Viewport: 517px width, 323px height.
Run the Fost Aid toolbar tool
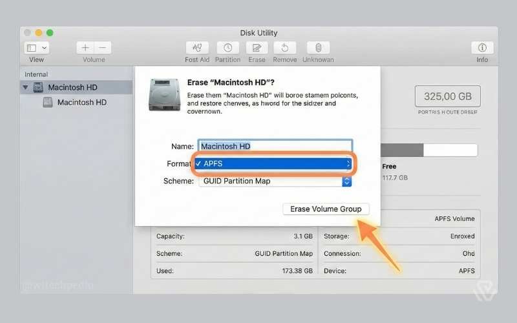coord(197,48)
